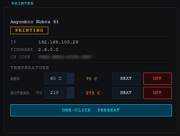Click the hotend HEAT button
The width and height of the screenshot is (180, 136).
[x=126, y=93]
